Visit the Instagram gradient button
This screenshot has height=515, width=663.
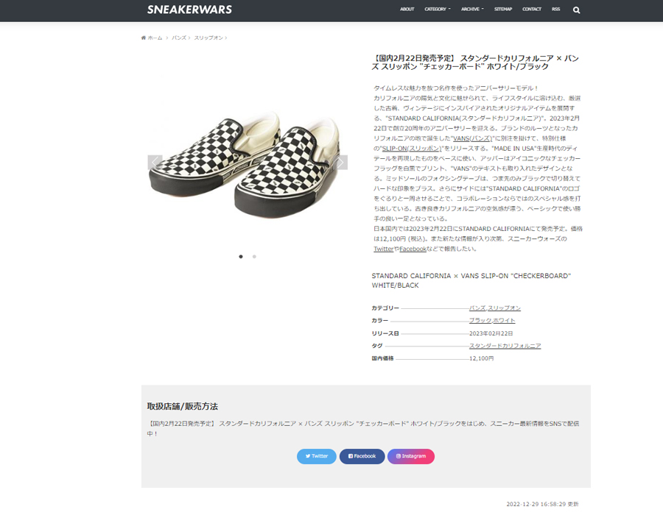click(x=411, y=456)
